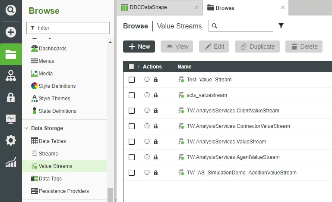Click lock icon for TW.AnalysisServices.AgentValueStream
This screenshot has height=202, width=332.
click(x=155, y=157)
